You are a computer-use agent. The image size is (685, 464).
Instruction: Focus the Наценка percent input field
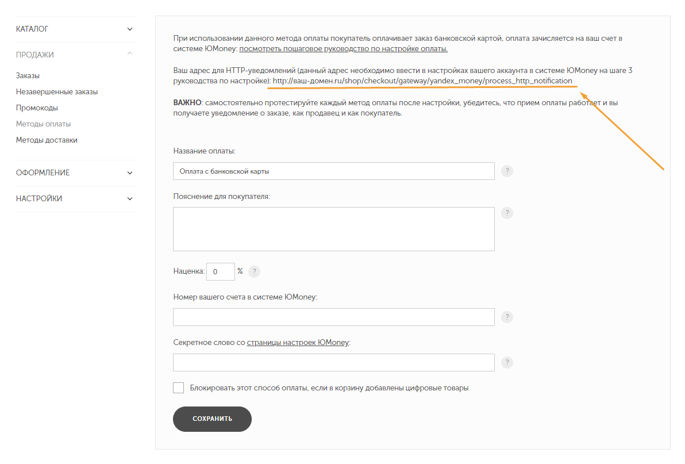[220, 272]
